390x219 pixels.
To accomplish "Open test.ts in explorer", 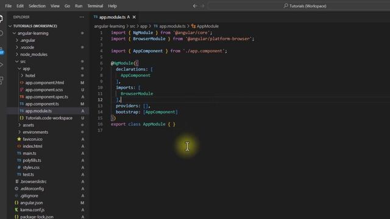I will pyautogui.click(x=28, y=175).
